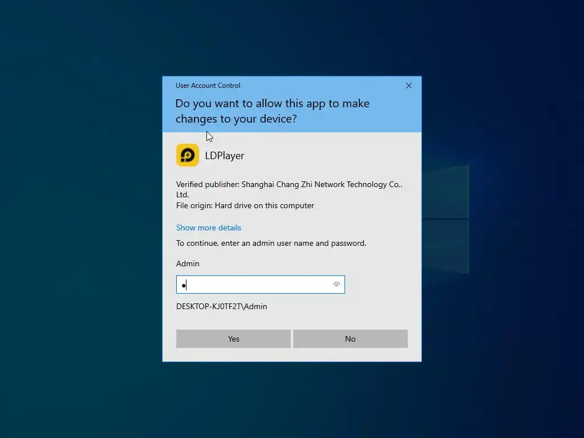The image size is (584, 438).
Task: Click the DESKTOP-KJ0TF2T\Admin account text
Action: (x=222, y=306)
